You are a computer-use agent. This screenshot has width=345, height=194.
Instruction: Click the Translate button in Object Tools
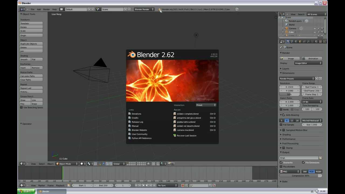click(31, 23)
